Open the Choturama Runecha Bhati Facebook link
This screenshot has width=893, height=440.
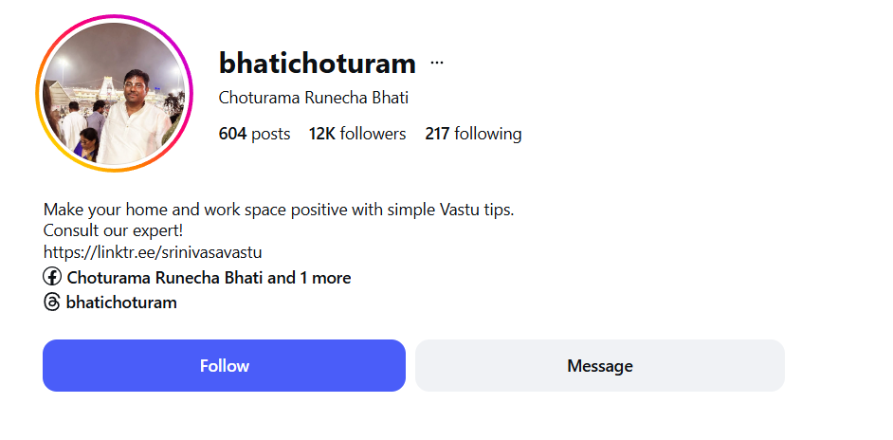(x=165, y=278)
